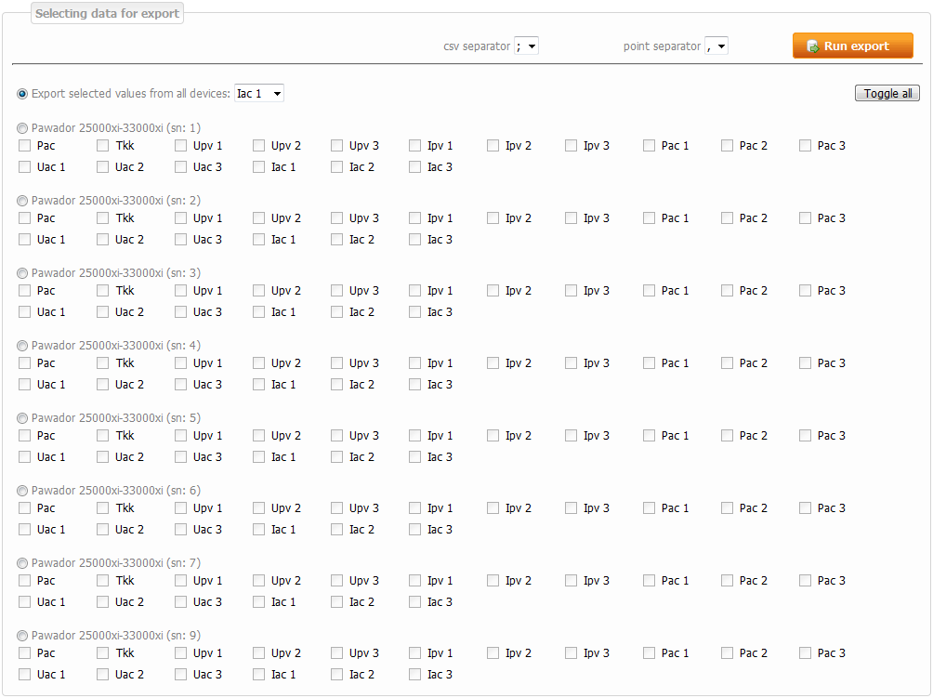The width and height of the screenshot is (933, 698).
Task: Enable Tkk checkbox for device sn: 2
Action: tap(103, 218)
